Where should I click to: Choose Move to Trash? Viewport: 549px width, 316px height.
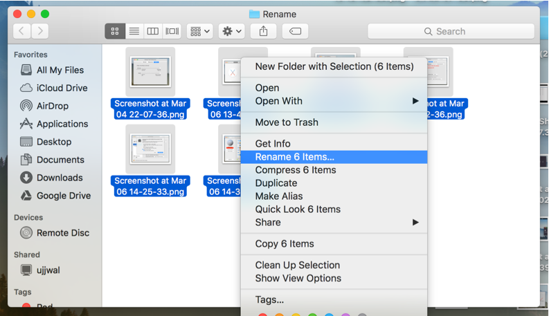[334, 122]
